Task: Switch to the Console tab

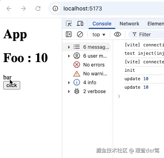Action: tap(102, 24)
